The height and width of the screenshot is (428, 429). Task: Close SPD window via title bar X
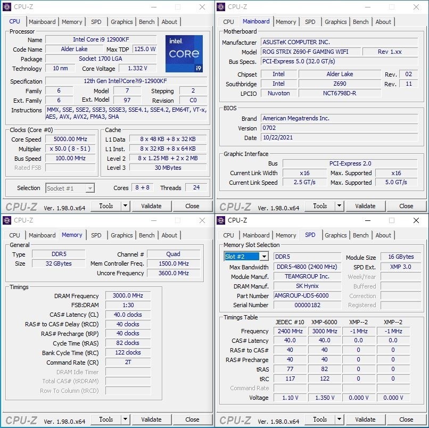pyautogui.click(x=416, y=220)
